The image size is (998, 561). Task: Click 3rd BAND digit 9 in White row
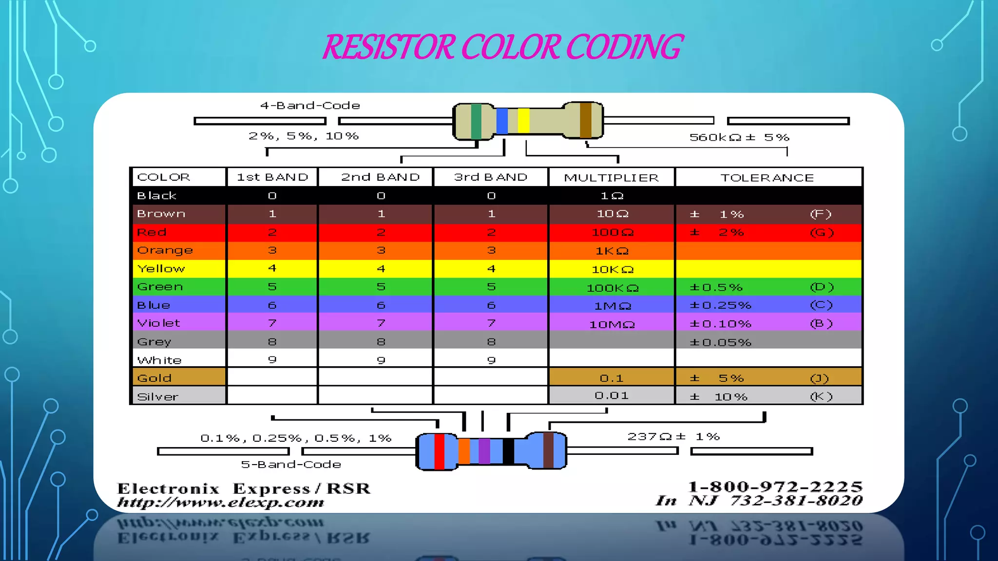491,360
